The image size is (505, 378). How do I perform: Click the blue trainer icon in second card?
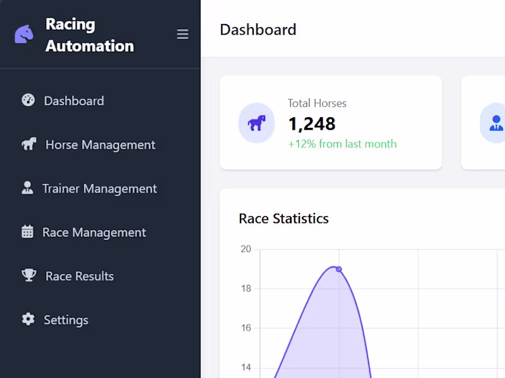coord(496,123)
